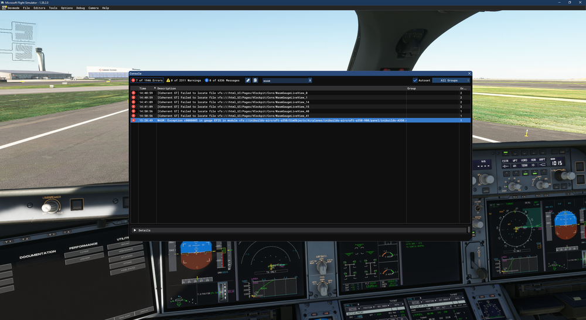
Task: Click the clear console eraser icon
Action: tap(248, 80)
